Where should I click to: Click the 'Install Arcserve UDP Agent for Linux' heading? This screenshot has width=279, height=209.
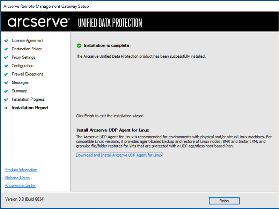113,130
